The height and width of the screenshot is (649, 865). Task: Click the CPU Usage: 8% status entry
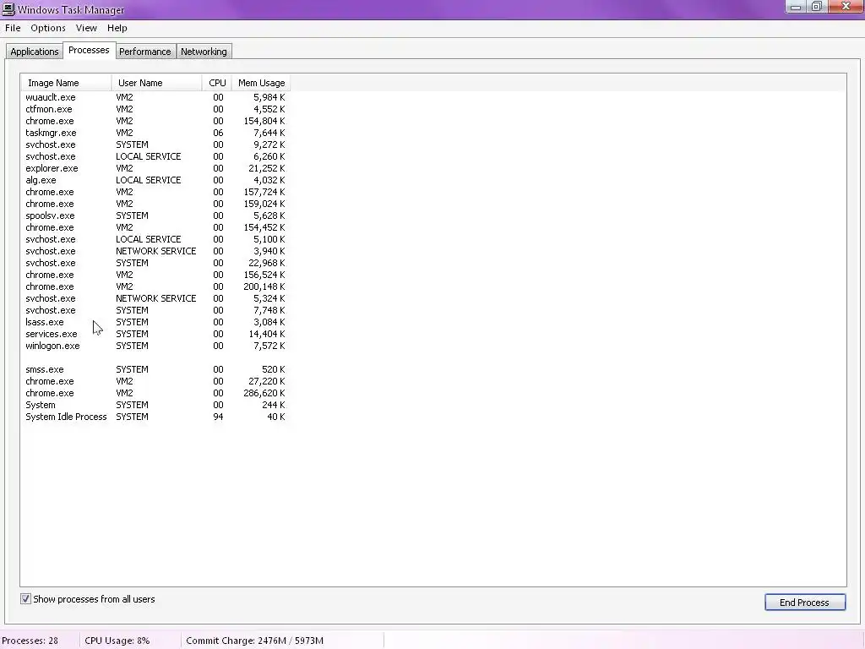pos(117,641)
